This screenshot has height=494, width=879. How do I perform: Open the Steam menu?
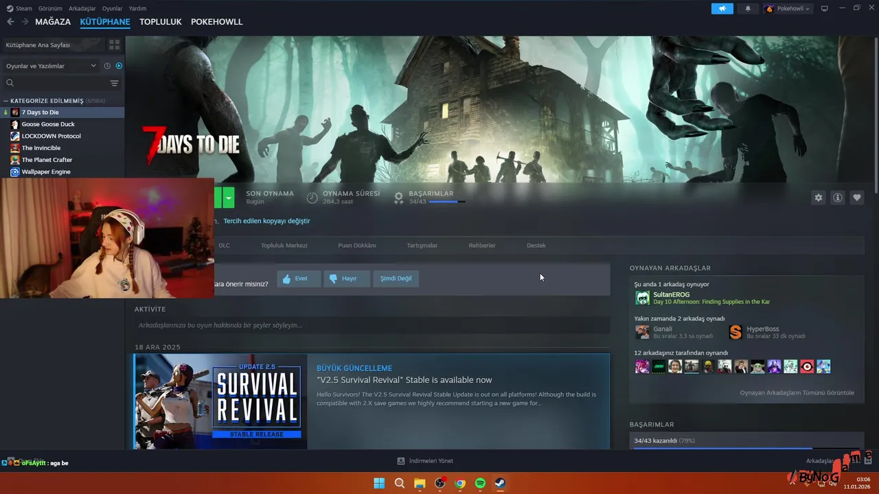tap(19, 8)
